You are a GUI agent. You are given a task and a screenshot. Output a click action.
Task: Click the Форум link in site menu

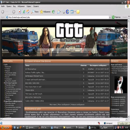7,71
